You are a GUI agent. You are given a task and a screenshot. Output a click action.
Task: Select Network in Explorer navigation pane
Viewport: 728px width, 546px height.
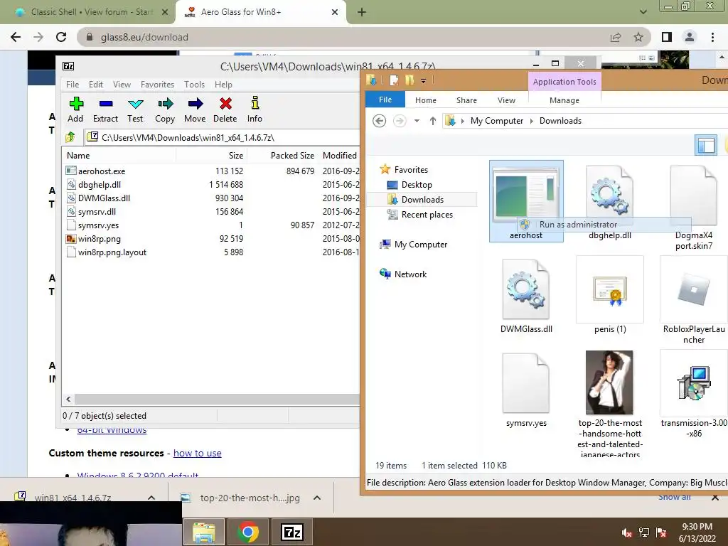tap(410, 274)
